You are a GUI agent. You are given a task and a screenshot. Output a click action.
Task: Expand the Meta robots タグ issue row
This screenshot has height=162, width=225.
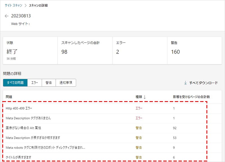click(45, 148)
